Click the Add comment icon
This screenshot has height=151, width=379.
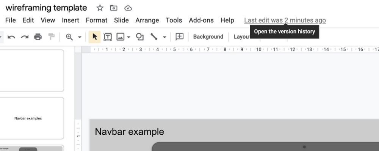tap(179, 37)
